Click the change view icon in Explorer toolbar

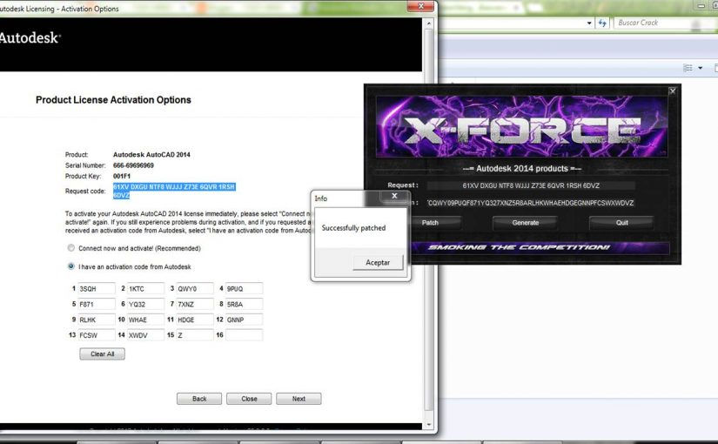point(688,68)
